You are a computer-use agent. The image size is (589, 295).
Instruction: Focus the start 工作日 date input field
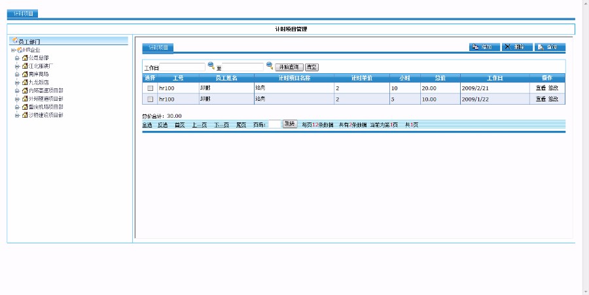pyautogui.click(x=183, y=67)
